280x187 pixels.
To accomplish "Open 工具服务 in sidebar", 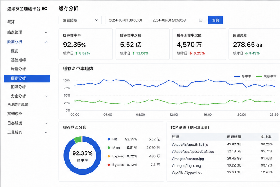I will (15, 132).
